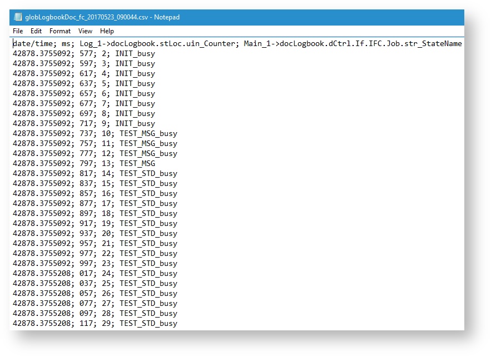The image size is (491, 357).
Task: Click timestamp 42878.3755208 in the 017 row
Action: (x=42, y=274)
